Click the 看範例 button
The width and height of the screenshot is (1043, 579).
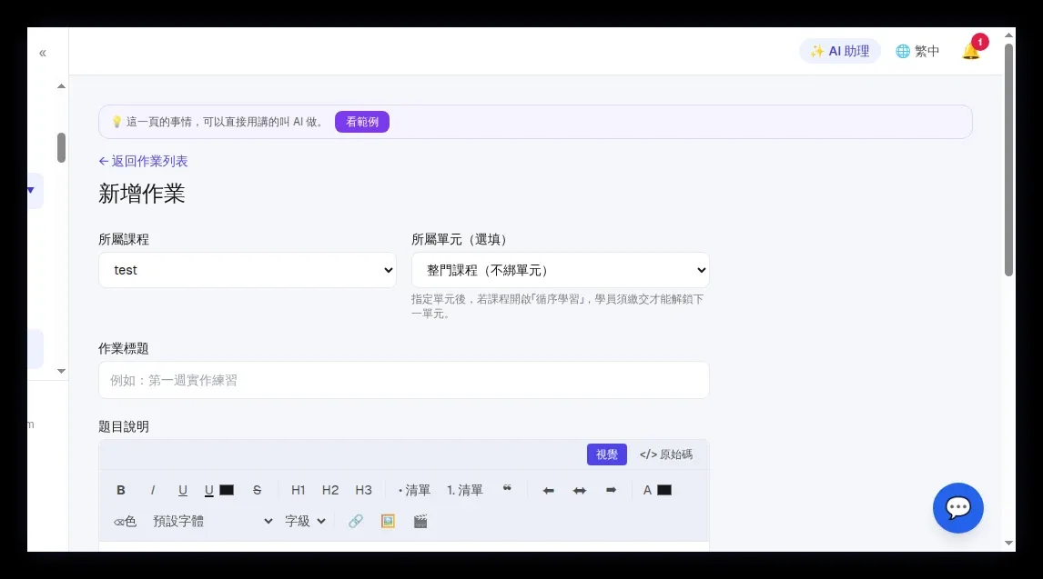point(362,122)
